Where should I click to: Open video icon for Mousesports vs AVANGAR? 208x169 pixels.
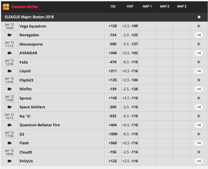point(10,53)
